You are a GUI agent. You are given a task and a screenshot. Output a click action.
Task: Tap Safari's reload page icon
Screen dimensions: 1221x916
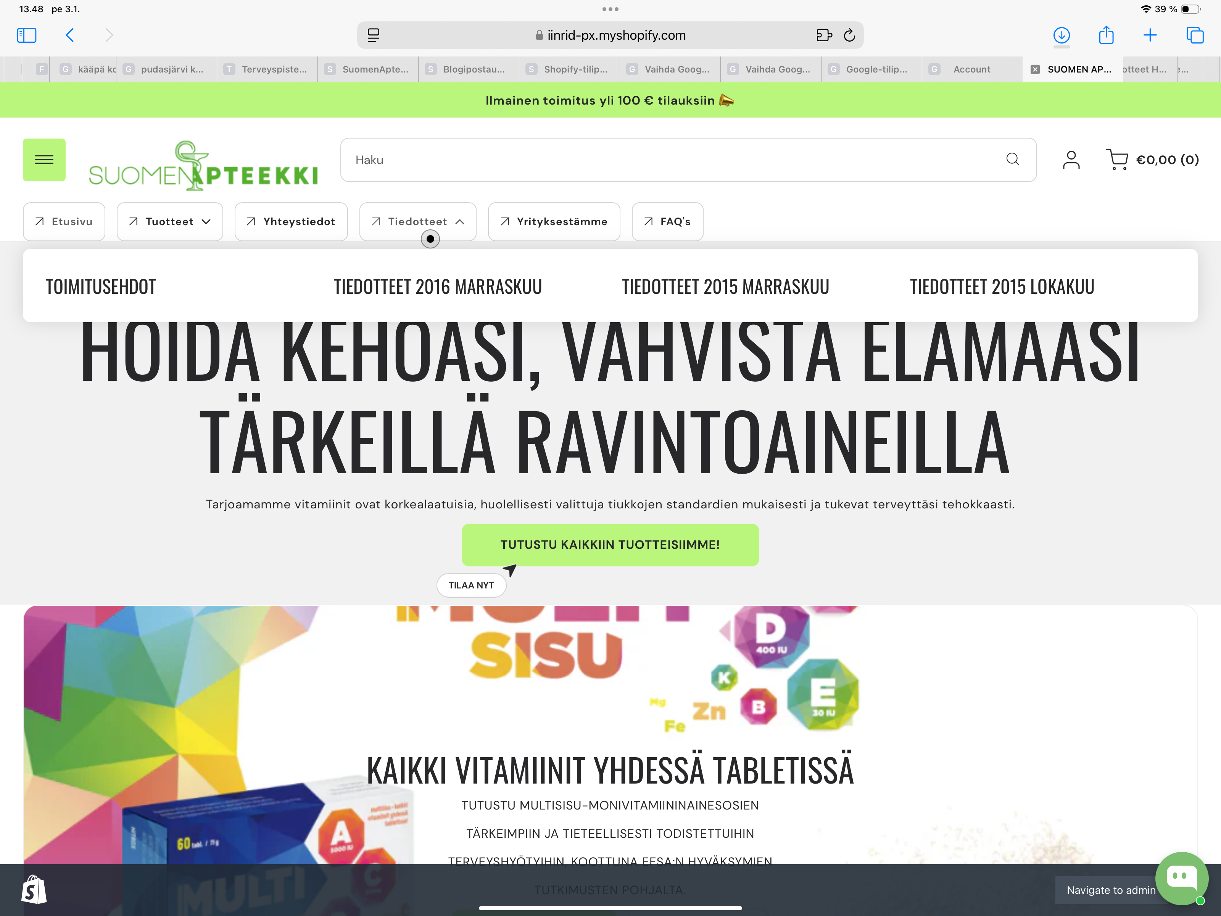849,35
